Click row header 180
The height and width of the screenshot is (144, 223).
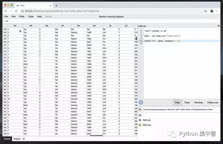pyautogui.click(x=5, y=77)
